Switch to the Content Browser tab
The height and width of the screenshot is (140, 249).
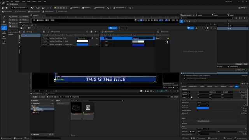(37, 94)
